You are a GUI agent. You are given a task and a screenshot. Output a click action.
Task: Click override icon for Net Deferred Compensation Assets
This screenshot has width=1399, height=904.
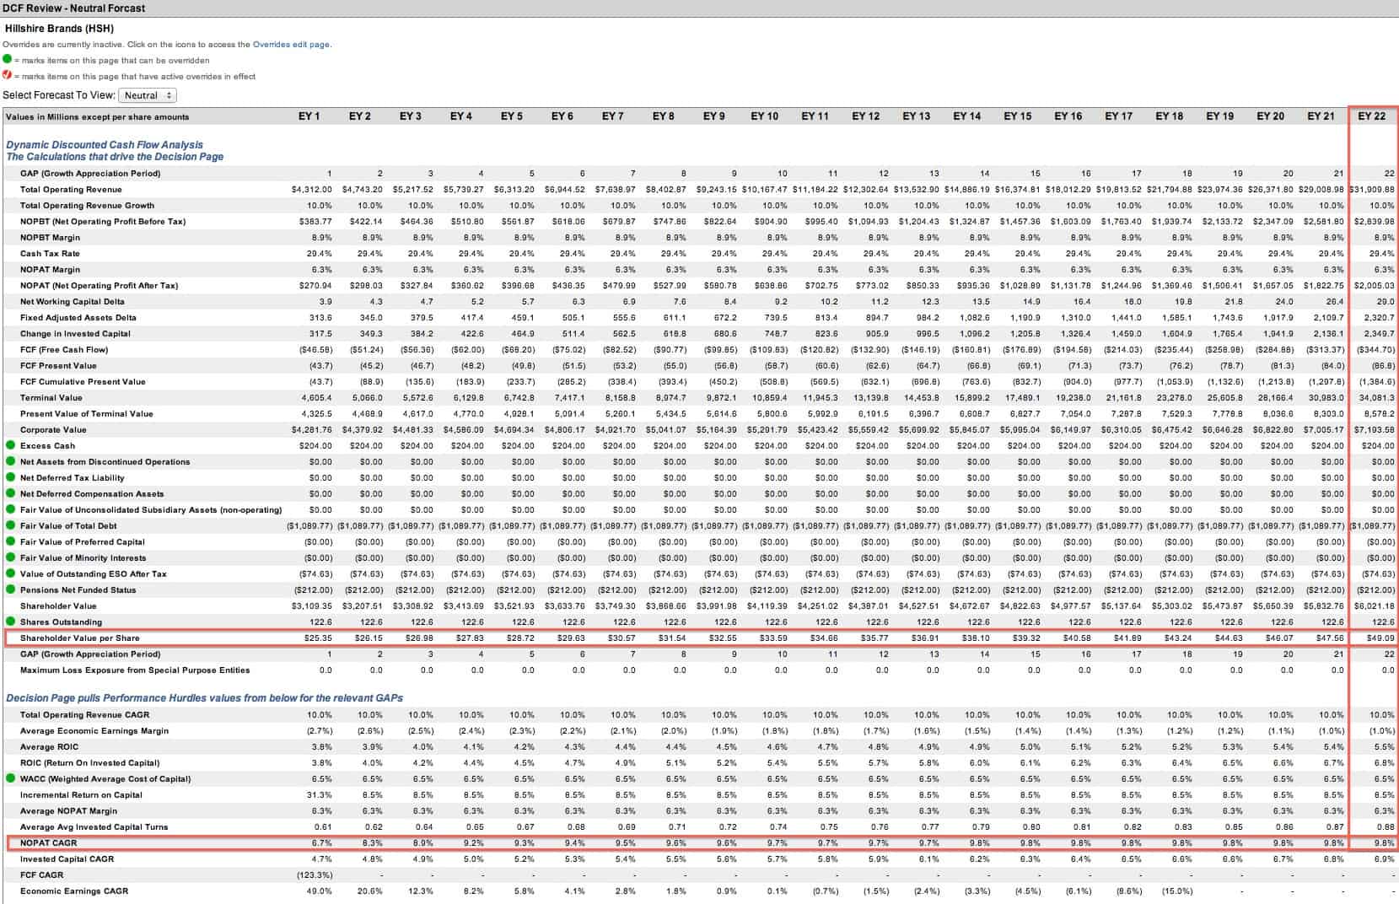[10, 493]
